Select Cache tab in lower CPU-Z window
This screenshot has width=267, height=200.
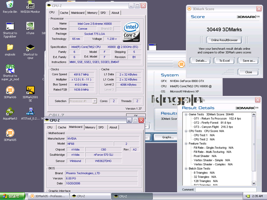click(62, 127)
